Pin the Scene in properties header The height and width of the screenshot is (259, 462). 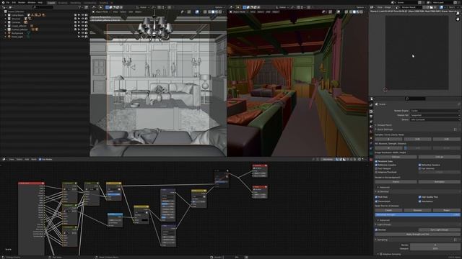pos(459,104)
